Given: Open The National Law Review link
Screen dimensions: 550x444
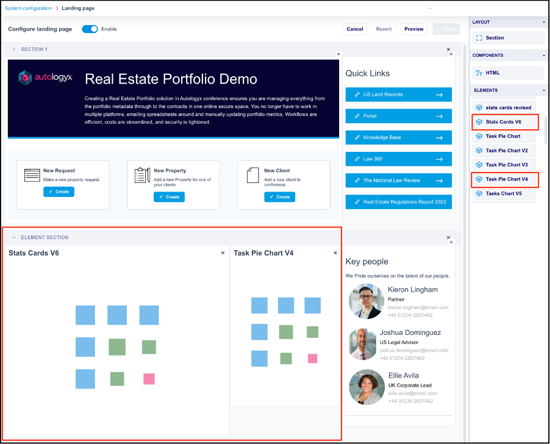Looking at the screenshot, I should 398,181.
